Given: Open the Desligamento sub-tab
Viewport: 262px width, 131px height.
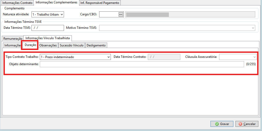Looking at the screenshot, I should [96, 45].
